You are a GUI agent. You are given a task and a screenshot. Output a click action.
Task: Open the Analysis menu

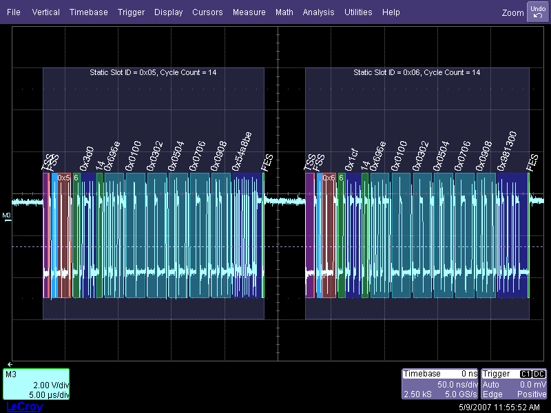318,12
